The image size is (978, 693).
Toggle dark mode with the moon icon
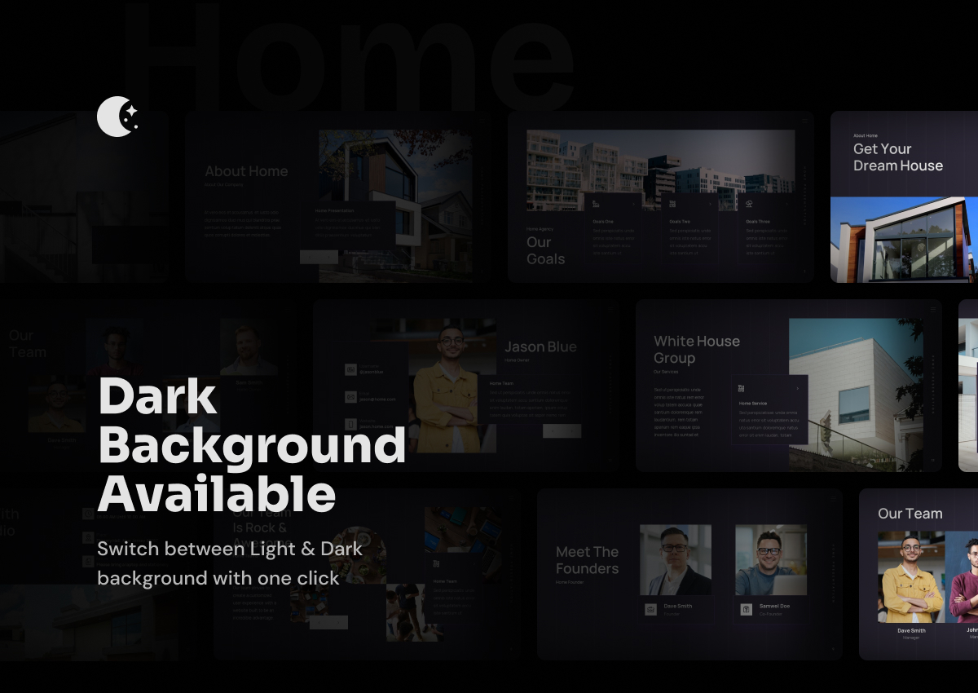tap(118, 117)
